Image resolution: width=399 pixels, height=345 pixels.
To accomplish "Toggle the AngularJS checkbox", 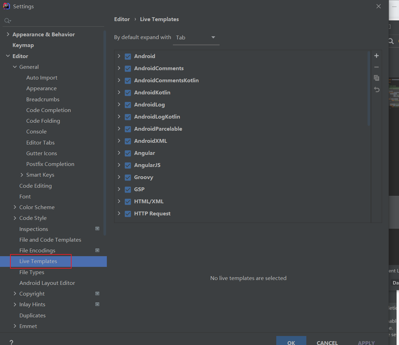I will [128, 165].
